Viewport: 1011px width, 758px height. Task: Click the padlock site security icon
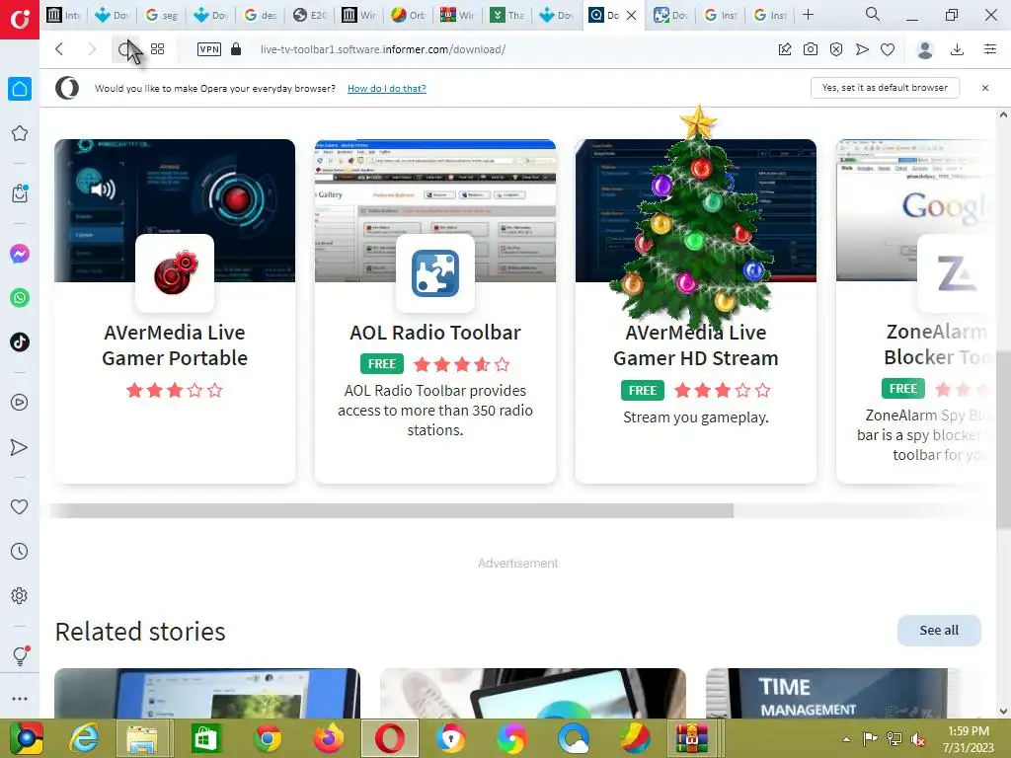coord(236,49)
